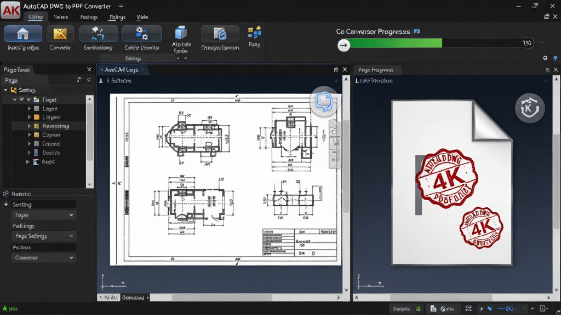Click the gears icon above Cotthe Crvmiter
Image resolution: width=561 pixels, height=315 pixels.
pos(142,33)
